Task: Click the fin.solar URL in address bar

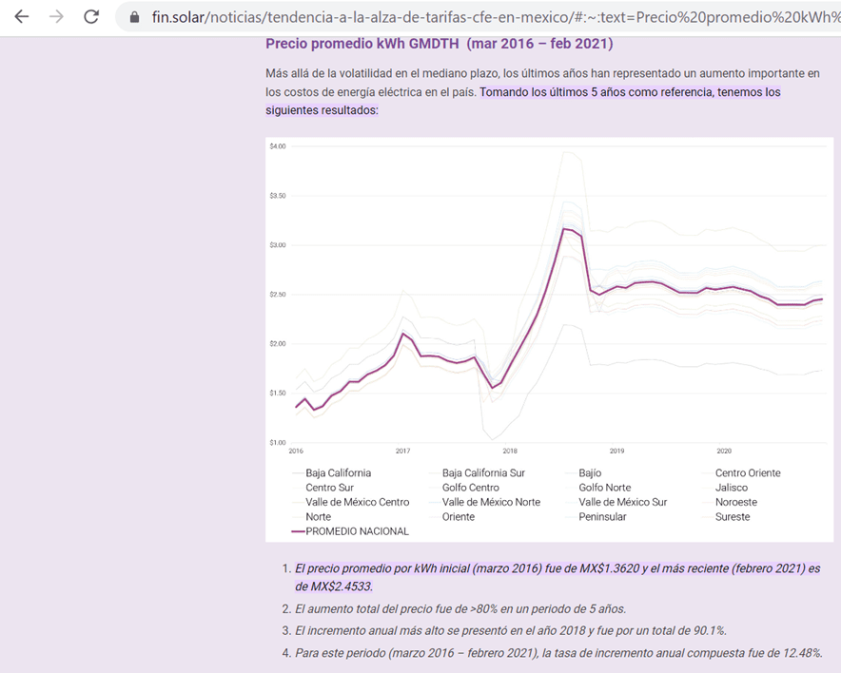Action: (476, 17)
